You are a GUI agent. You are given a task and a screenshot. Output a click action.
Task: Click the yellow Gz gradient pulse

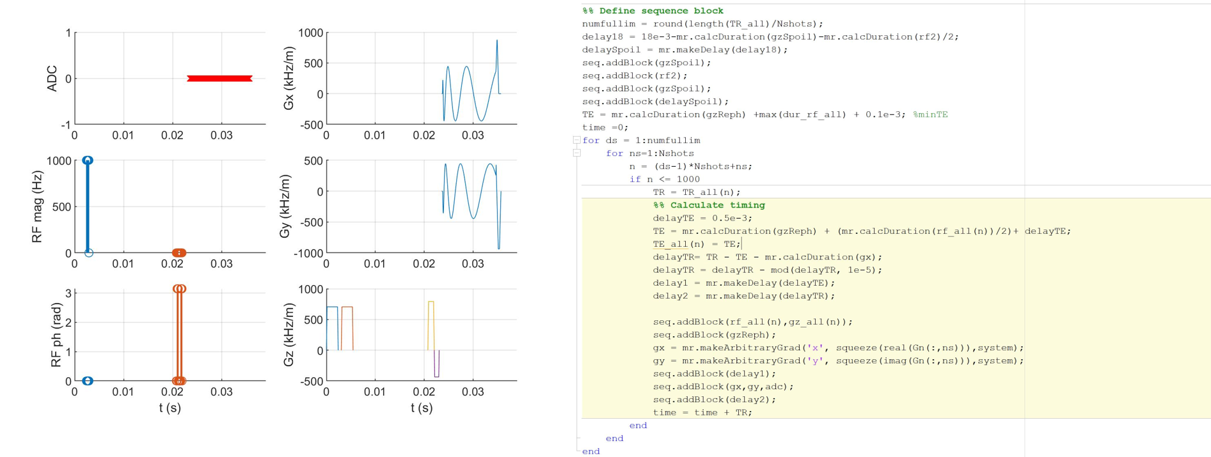tap(431, 303)
